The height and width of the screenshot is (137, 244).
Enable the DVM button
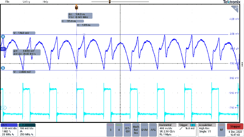[x=145, y=130]
